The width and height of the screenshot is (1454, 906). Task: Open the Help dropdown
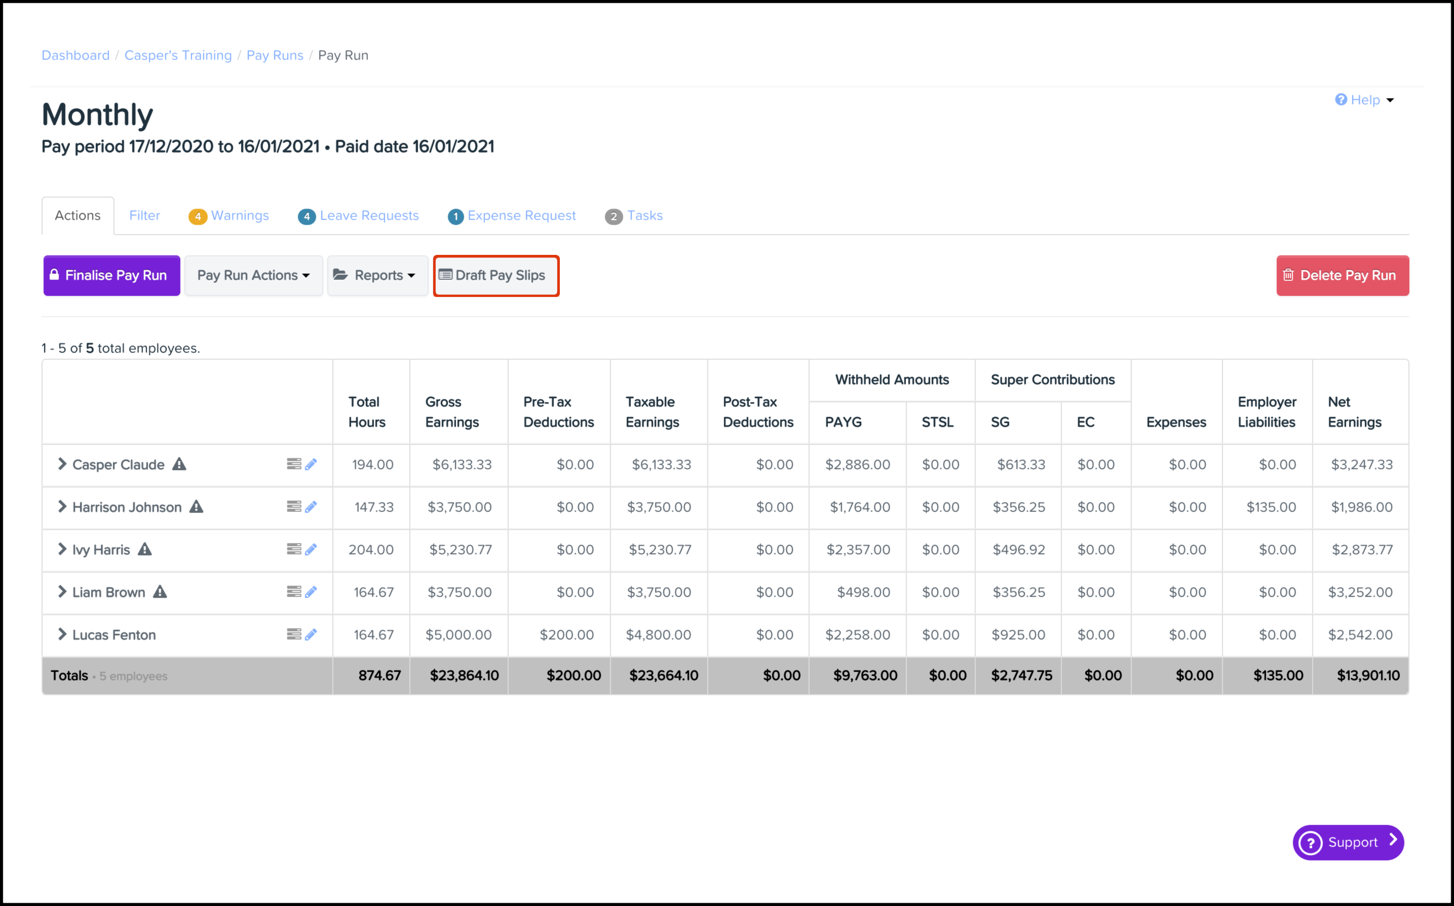click(x=1364, y=100)
